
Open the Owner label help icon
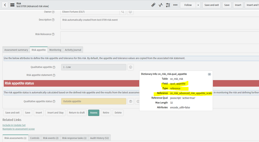click(x=53, y=12)
